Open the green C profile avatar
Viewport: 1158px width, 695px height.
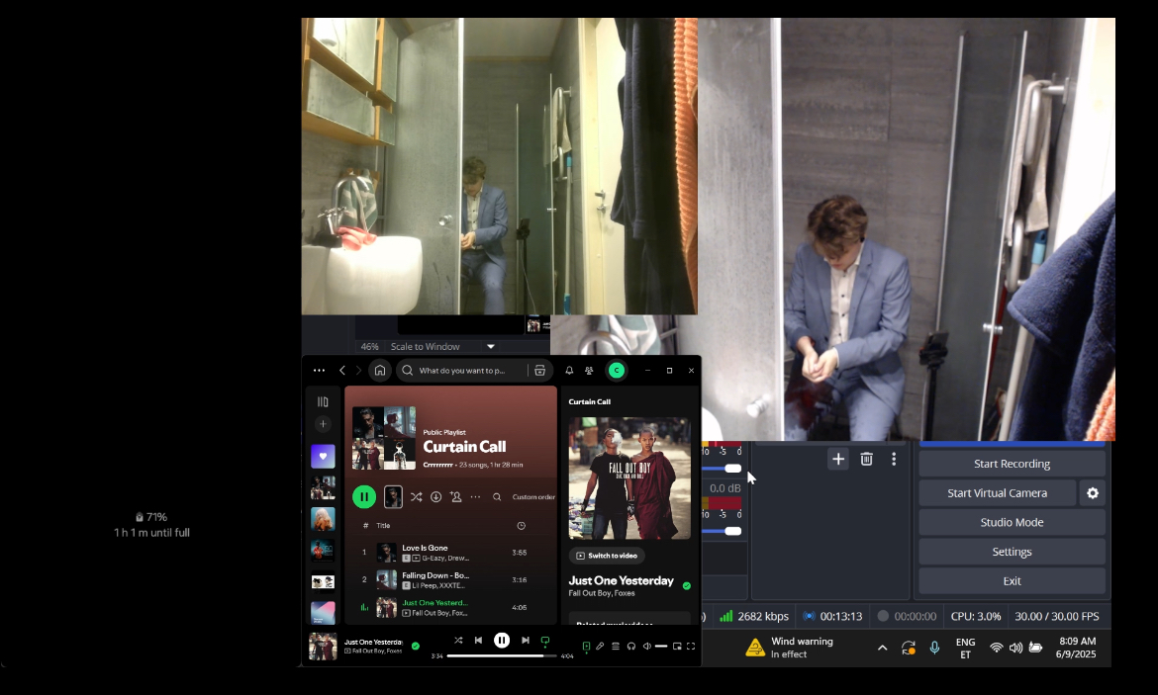(x=616, y=371)
